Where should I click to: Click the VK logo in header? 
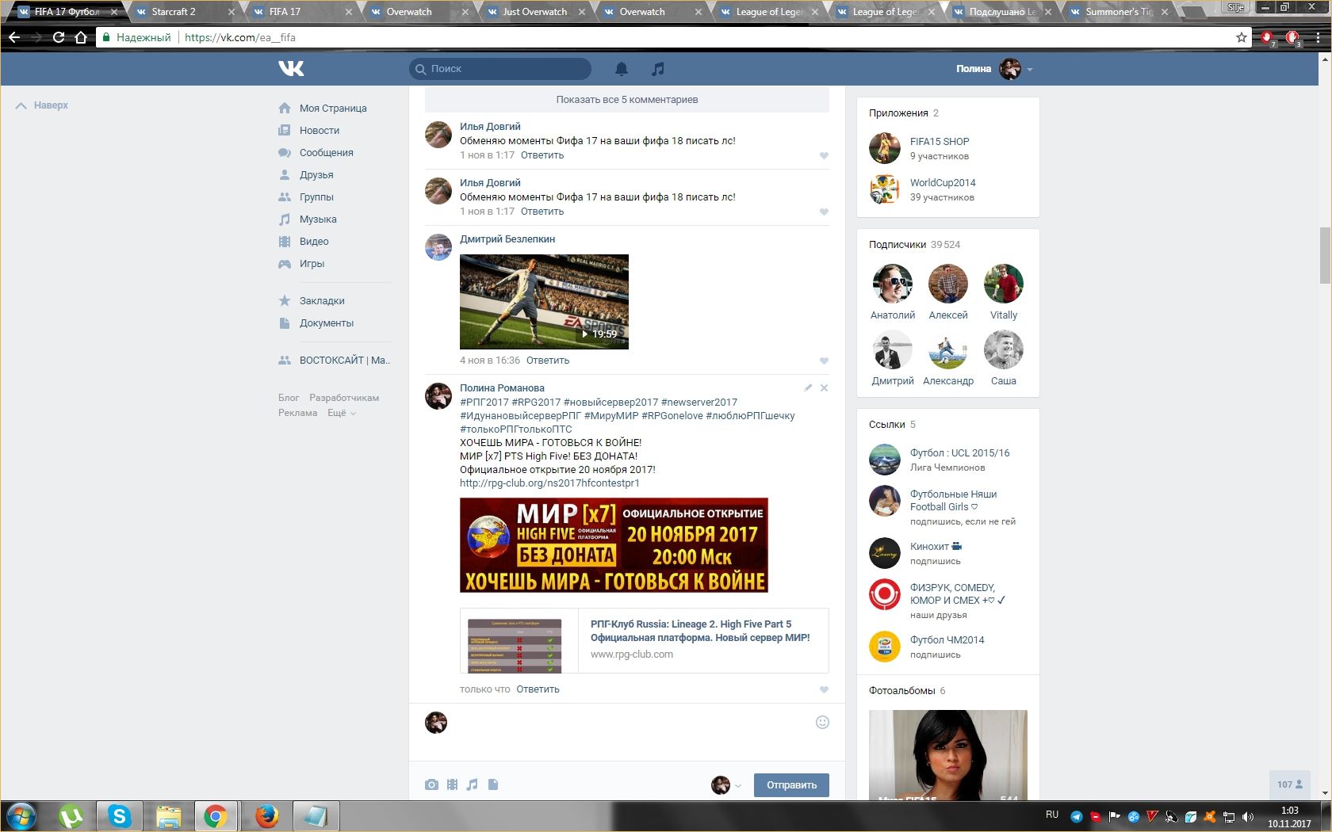point(291,69)
